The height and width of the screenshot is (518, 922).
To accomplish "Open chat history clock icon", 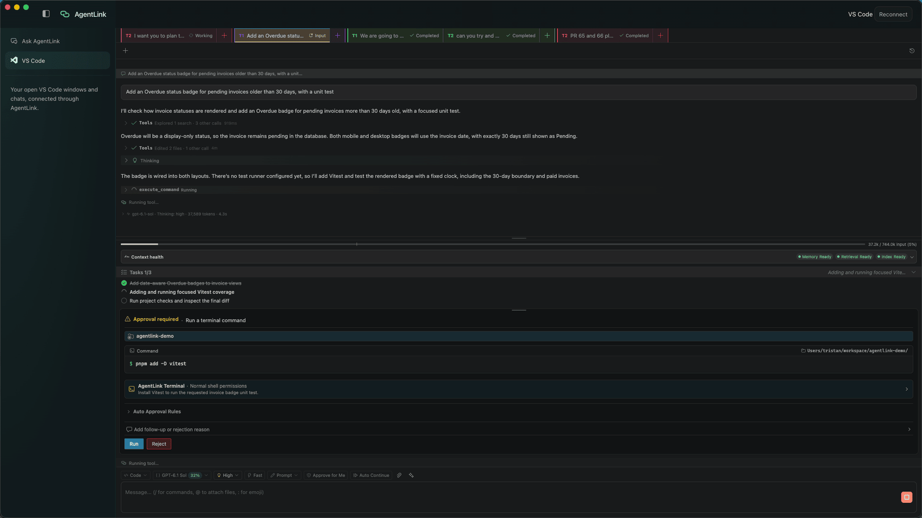I will [912, 51].
